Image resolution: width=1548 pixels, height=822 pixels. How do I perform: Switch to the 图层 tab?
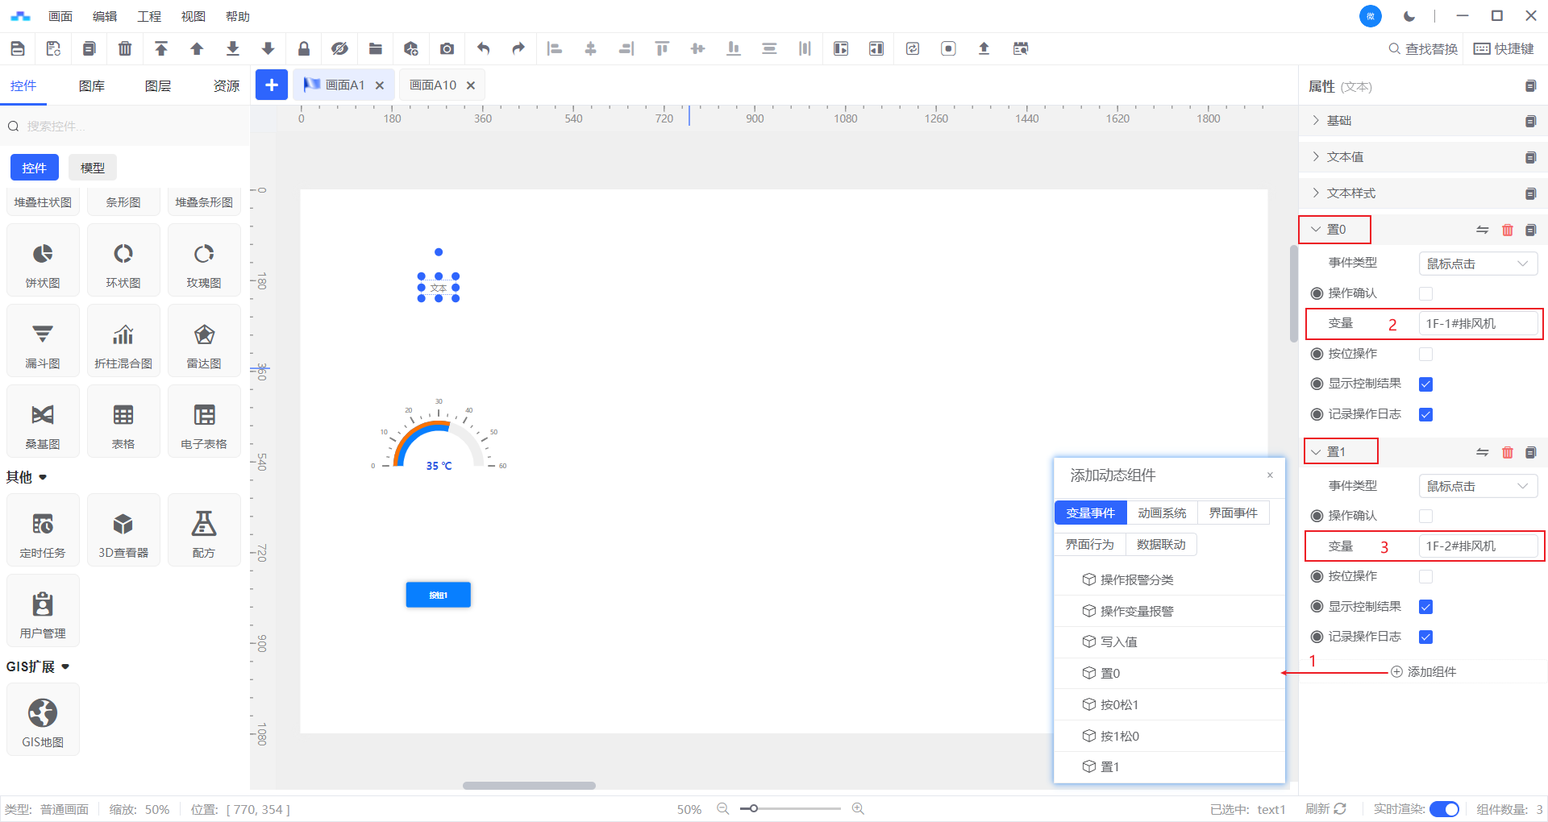[x=158, y=86]
